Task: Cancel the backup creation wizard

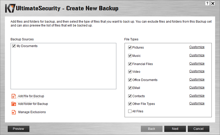Action: click(199, 129)
